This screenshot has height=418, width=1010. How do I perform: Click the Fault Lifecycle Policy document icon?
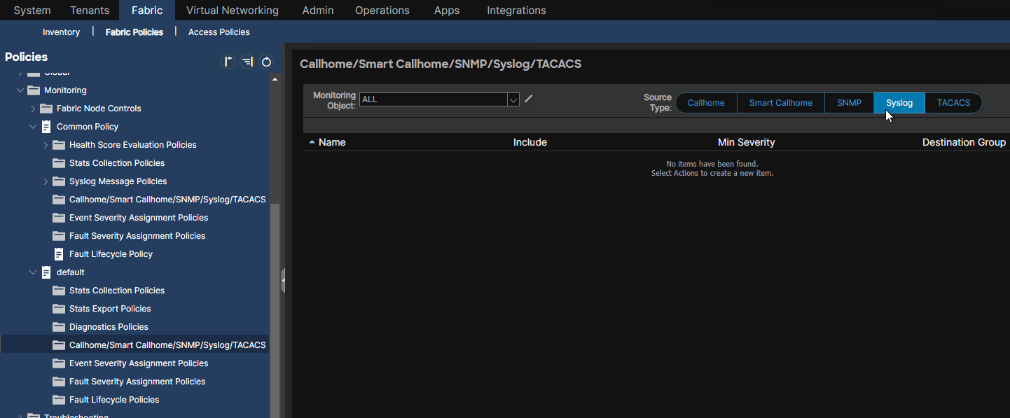(59, 254)
